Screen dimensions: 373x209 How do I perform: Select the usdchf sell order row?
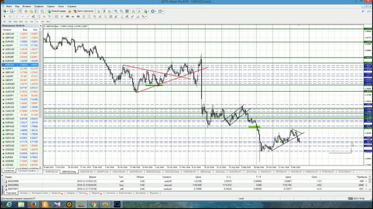186,181
